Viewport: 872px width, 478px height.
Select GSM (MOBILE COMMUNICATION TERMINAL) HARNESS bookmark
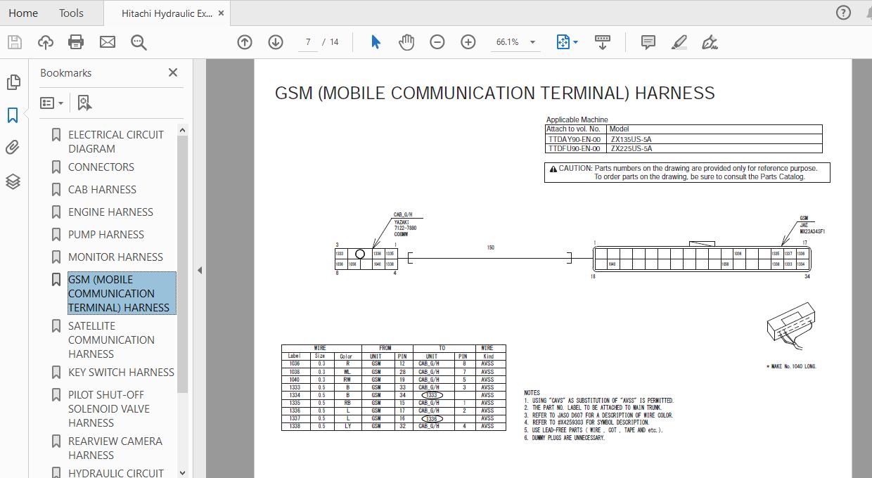coord(122,293)
